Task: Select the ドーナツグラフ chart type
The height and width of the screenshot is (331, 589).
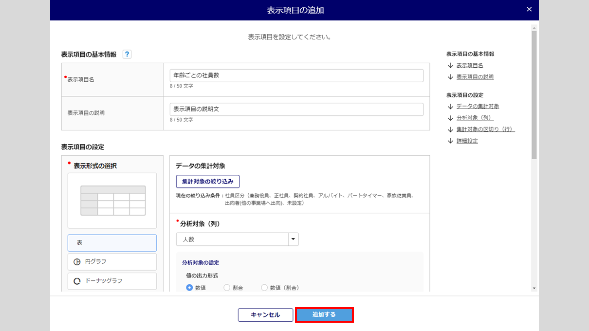Action: (x=112, y=281)
